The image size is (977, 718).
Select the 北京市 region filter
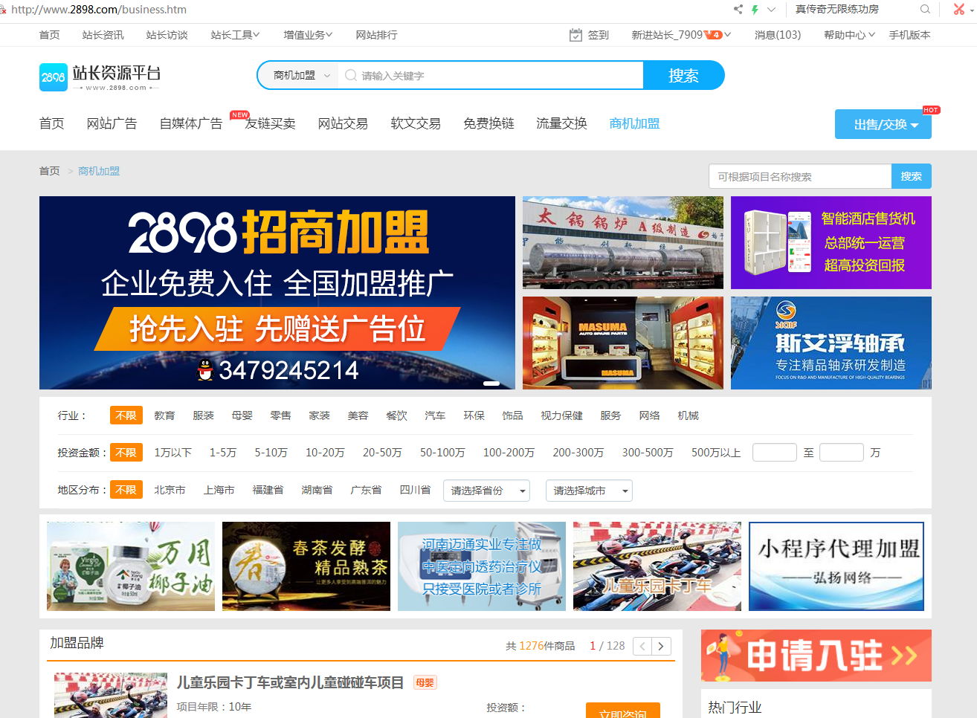[170, 490]
